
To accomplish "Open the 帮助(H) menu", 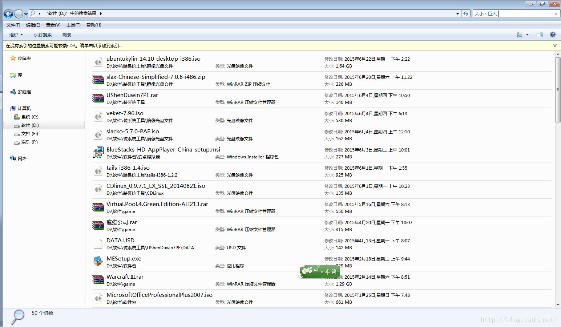I will (94, 25).
